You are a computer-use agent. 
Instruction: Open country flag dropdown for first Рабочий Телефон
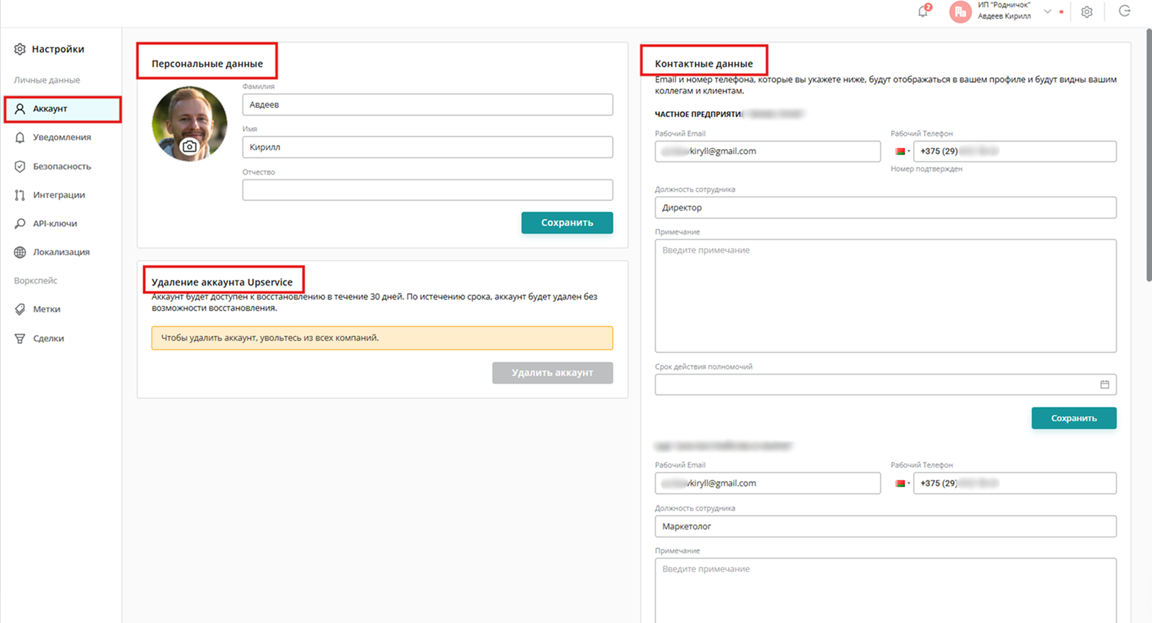[902, 151]
